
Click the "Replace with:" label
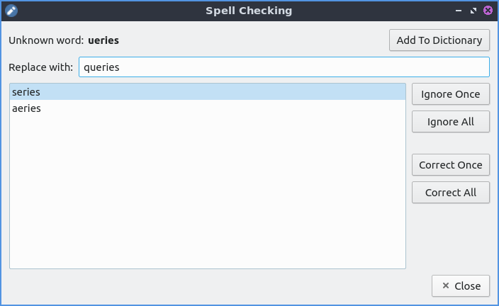click(x=40, y=67)
